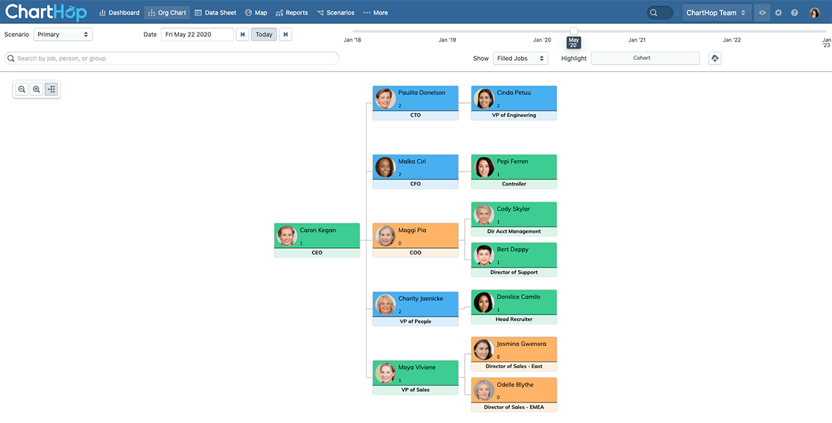The image size is (832, 423).
Task: Open the help question mark icon
Action: point(795,13)
